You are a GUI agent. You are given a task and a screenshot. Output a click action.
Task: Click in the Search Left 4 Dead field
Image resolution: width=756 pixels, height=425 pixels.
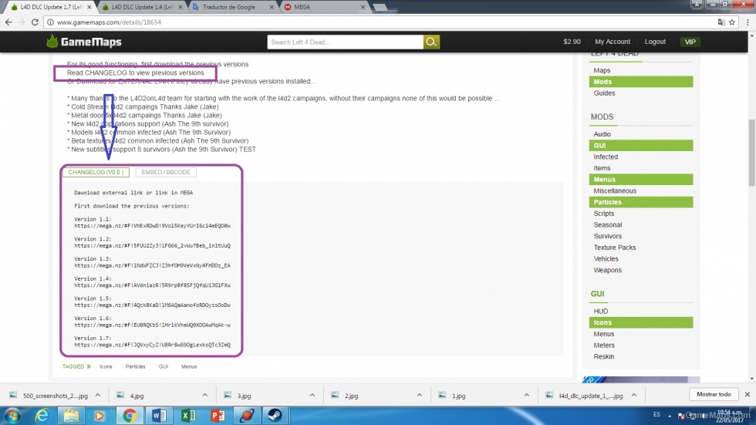[346, 42]
